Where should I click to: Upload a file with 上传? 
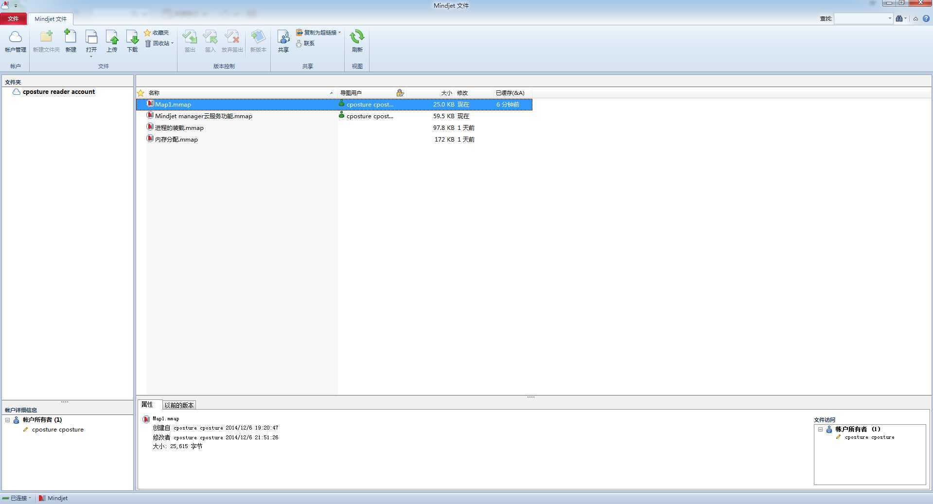(x=112, y=41)
